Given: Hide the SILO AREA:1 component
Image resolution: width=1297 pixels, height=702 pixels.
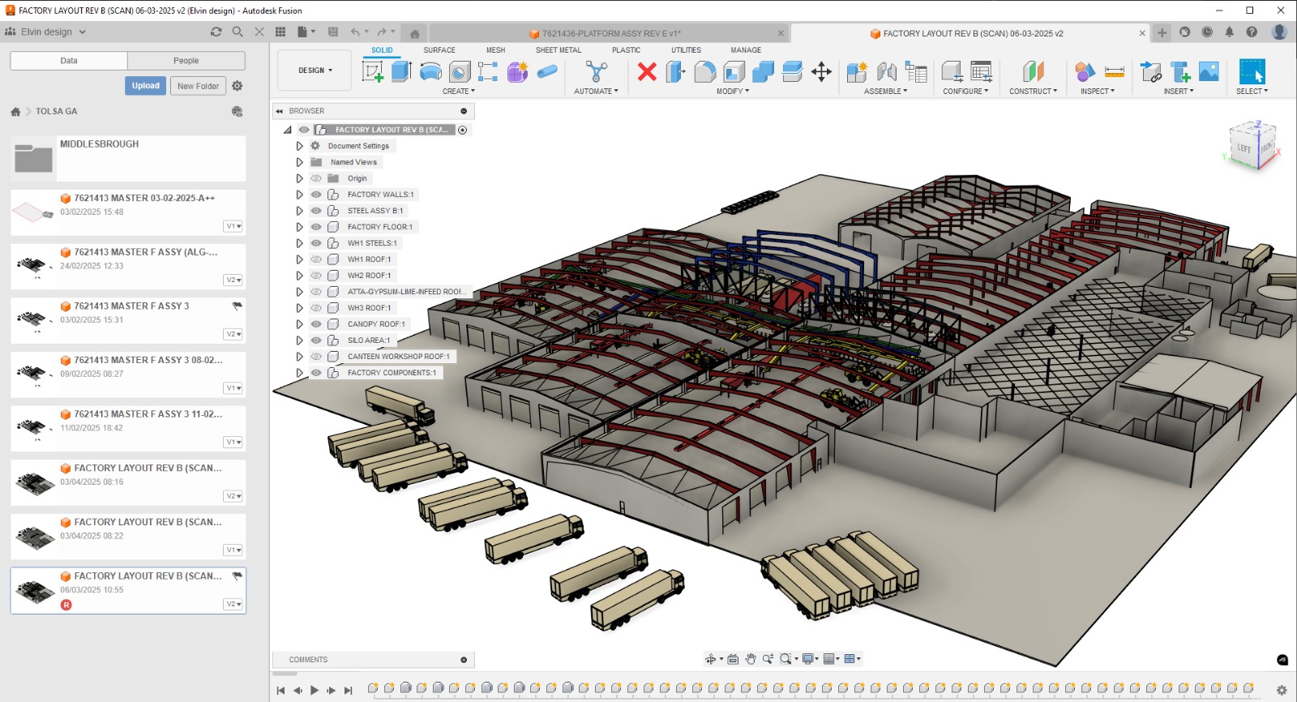Looking at the screenshot, I should (x=316, y=340).
